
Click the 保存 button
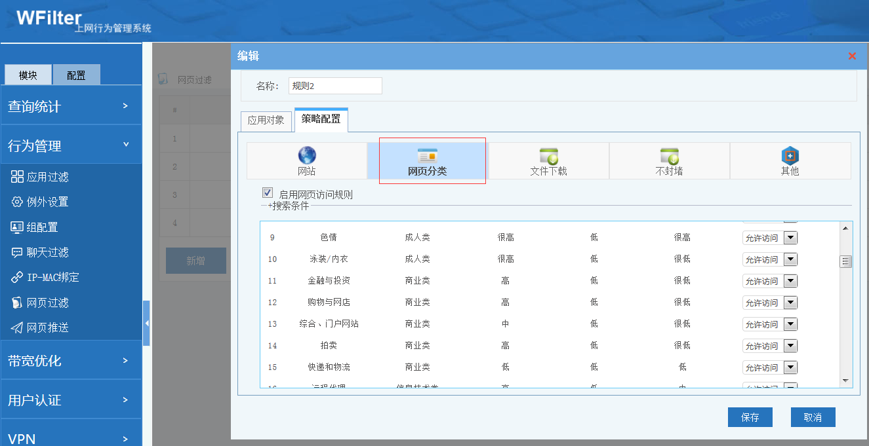[750, 417]
